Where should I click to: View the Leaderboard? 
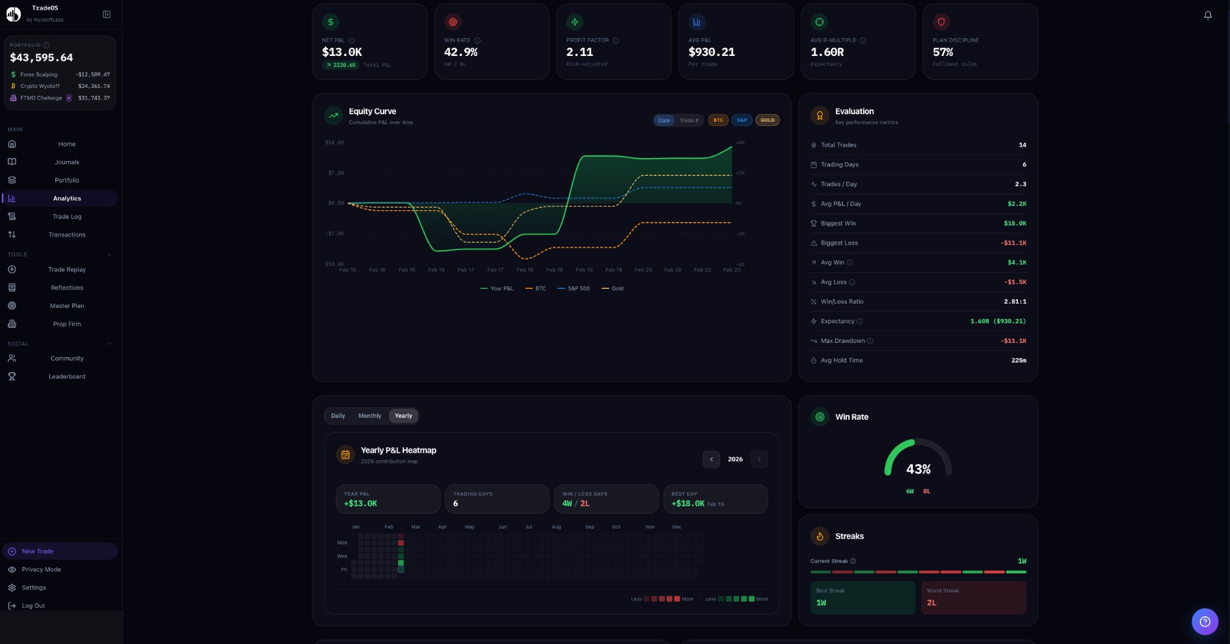[x=66, y=376]
